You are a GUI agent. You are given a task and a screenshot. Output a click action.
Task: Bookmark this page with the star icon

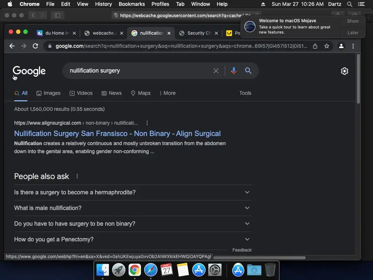(x=327, y=46)
